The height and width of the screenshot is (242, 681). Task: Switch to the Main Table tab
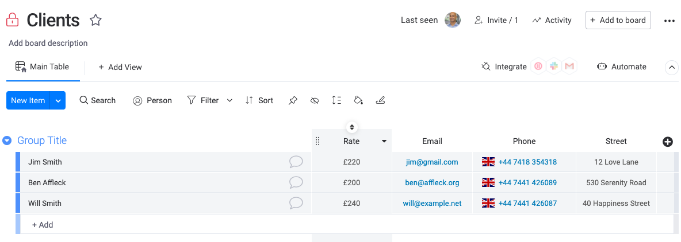[x=43, y=67]
